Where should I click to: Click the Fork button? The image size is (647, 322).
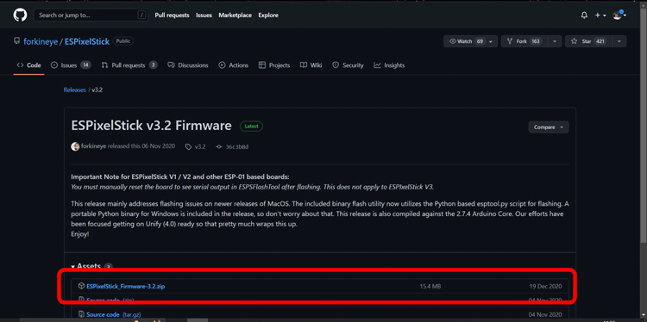(524, 41)
